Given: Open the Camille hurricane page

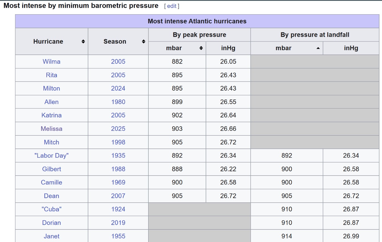Looking at the screenshot, I should tap(52, 182).
